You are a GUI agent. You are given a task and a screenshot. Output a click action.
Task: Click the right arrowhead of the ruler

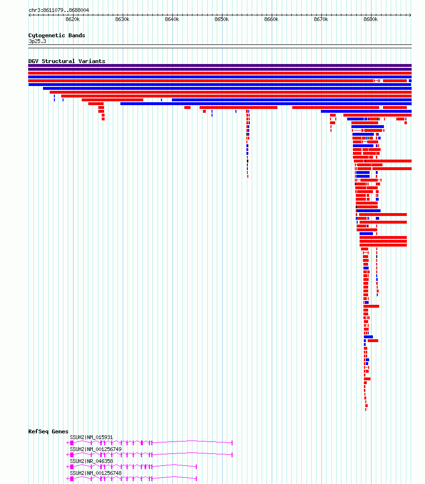(410, 15)
